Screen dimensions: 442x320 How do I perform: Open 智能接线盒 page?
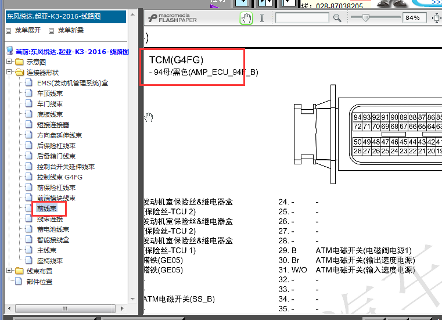click(53, 240)
